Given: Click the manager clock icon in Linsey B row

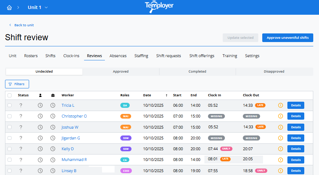Looking at the screenshot, I should tap(53, 171).
